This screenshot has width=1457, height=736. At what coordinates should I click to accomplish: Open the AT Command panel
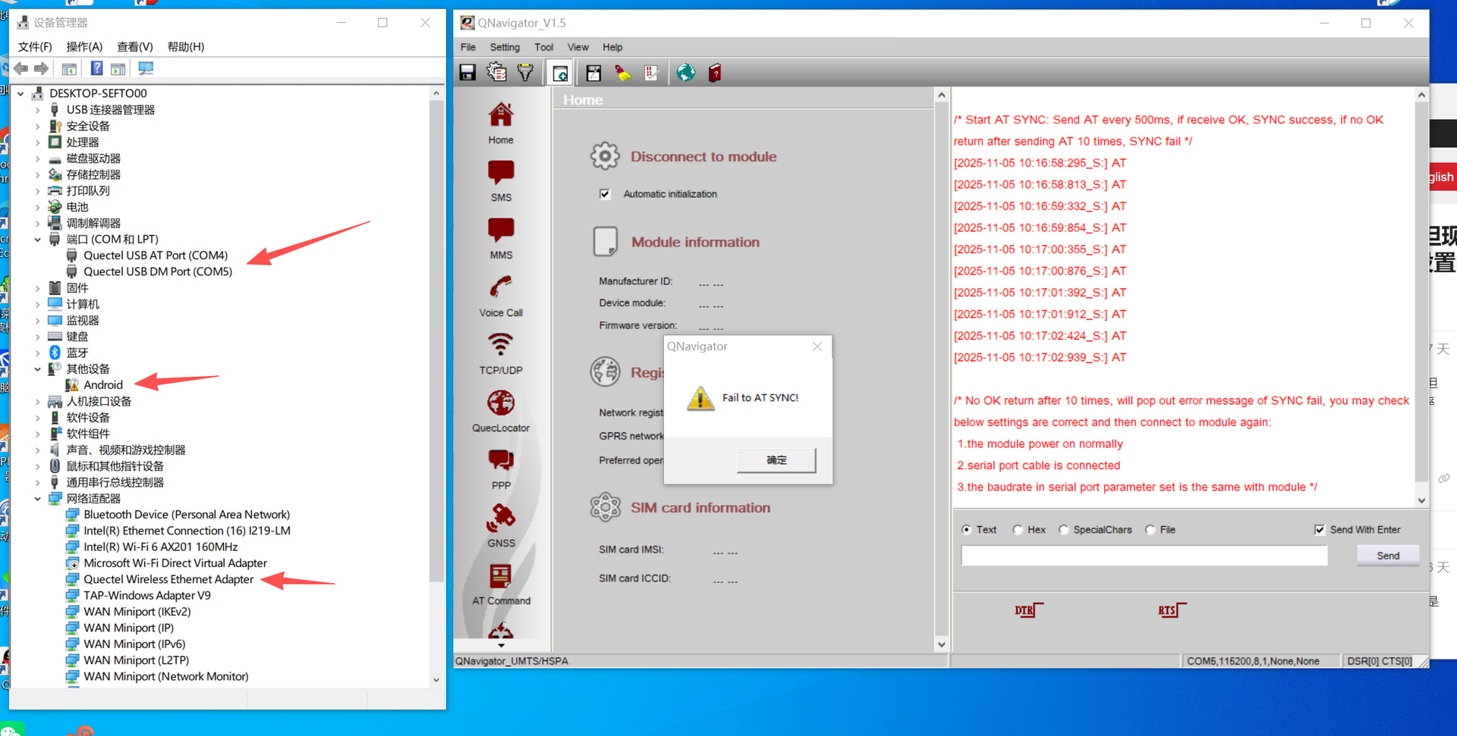[x=500, y=584]
